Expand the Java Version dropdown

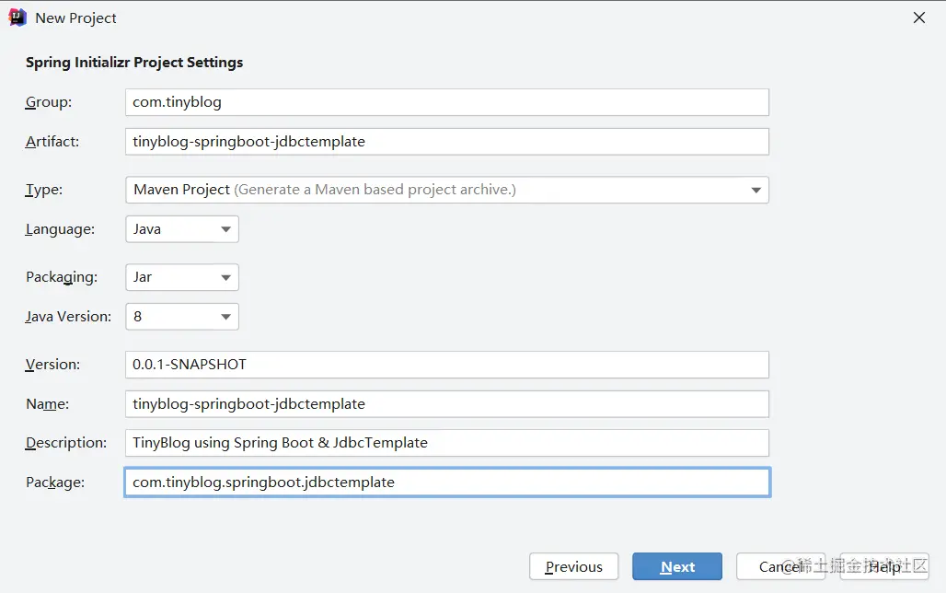pos(181,317)
